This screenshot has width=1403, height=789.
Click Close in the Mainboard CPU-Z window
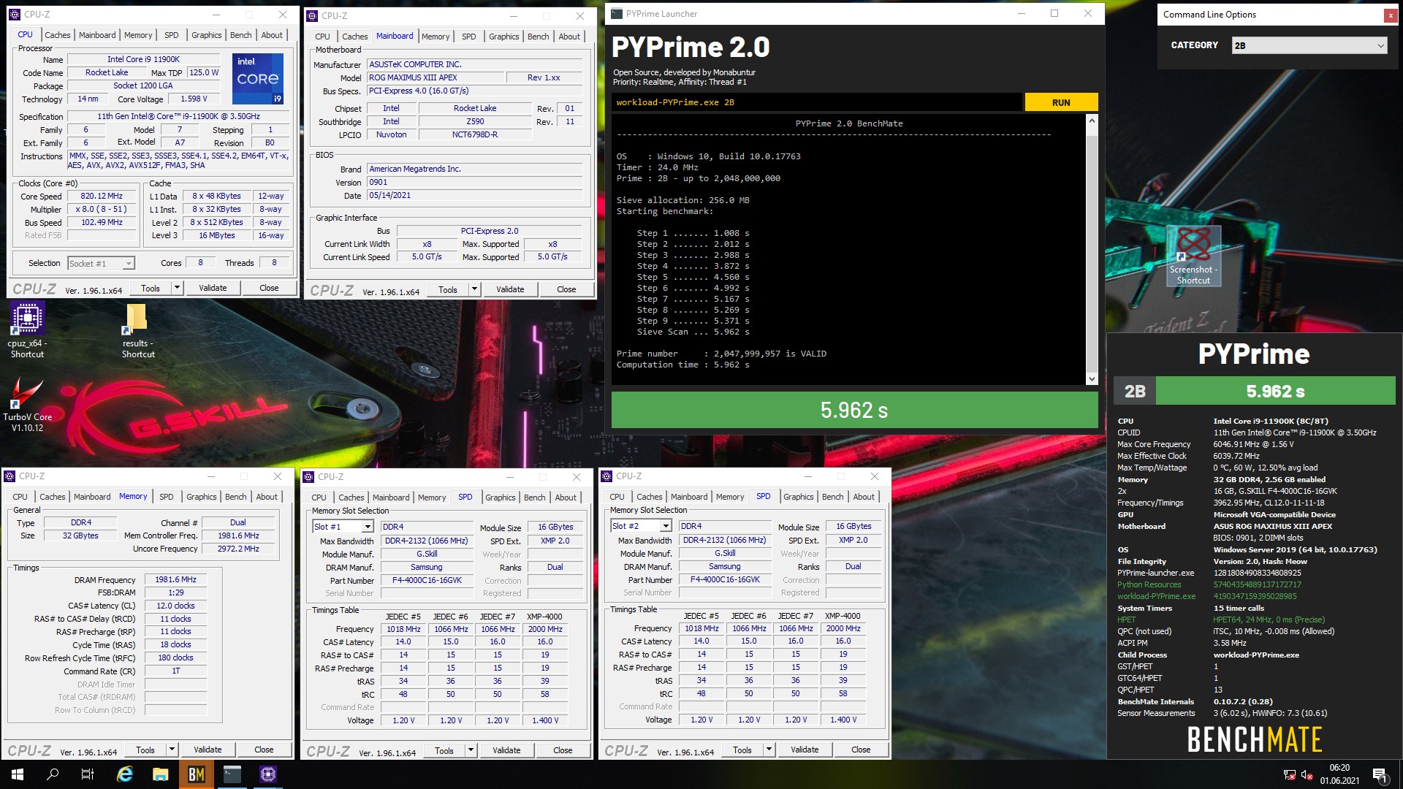click(566, 289)
